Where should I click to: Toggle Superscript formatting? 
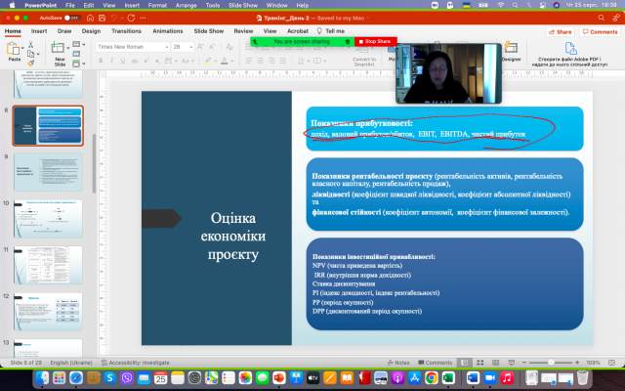[146, 61]
